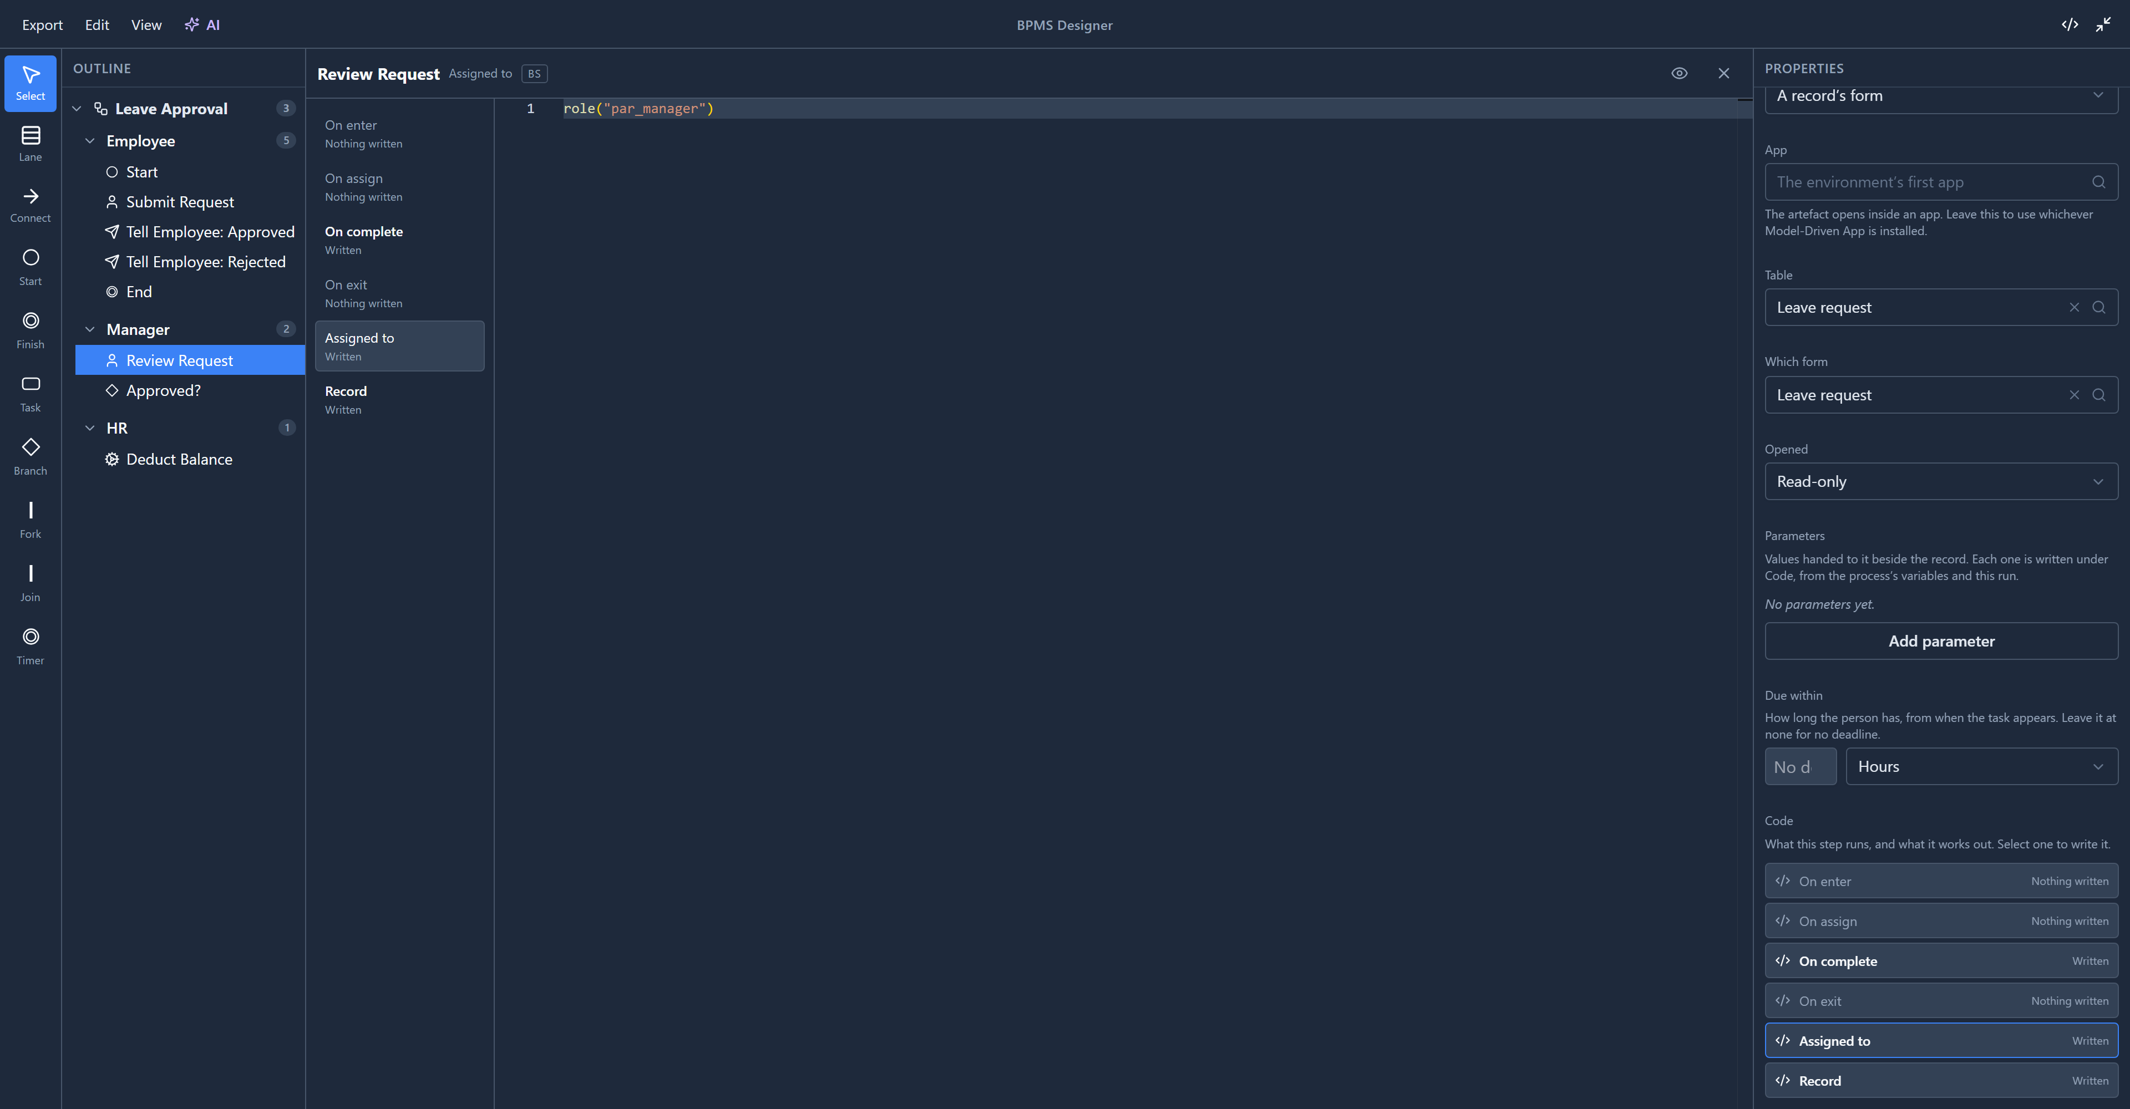2130x1109 pixels.
Task: Choose the Timer tool
Action: (31, 647)
